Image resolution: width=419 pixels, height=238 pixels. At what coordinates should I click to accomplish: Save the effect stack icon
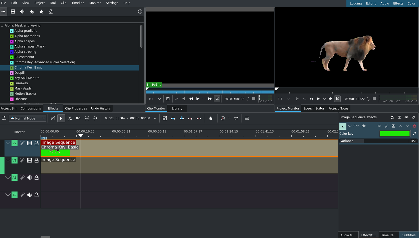click(392, 117)
